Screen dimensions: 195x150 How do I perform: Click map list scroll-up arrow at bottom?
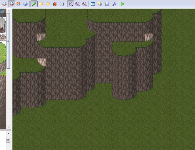point(9,133)
